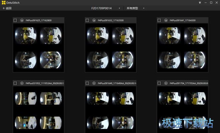This screenshot has width=220, height=133.
Task: Click the video play icon of F4Plus031952_111953AA
Action: (22, 83)
